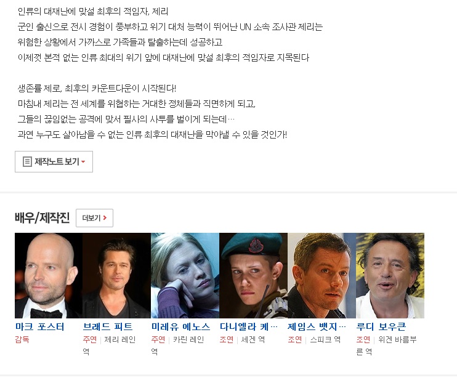Open 마크 포스터 photo thumbnail

pyautogui.click(x=49, y=275)
